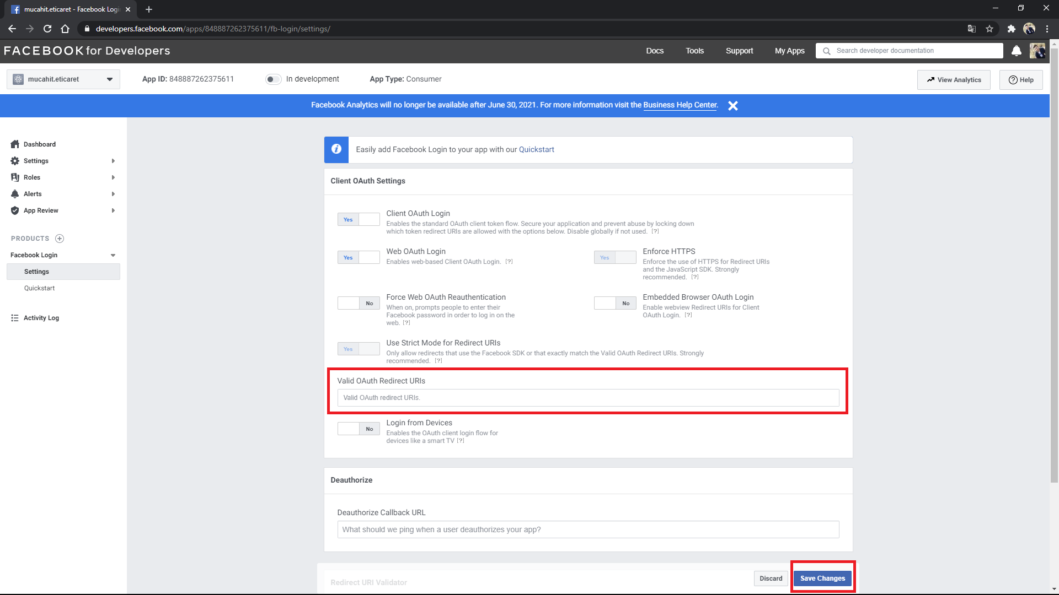Dismiss the Facebook Analytics banner
Image resolution: width=1059 pixels, height=595 pixels.
pyautogui.click(x=732, y=106)
